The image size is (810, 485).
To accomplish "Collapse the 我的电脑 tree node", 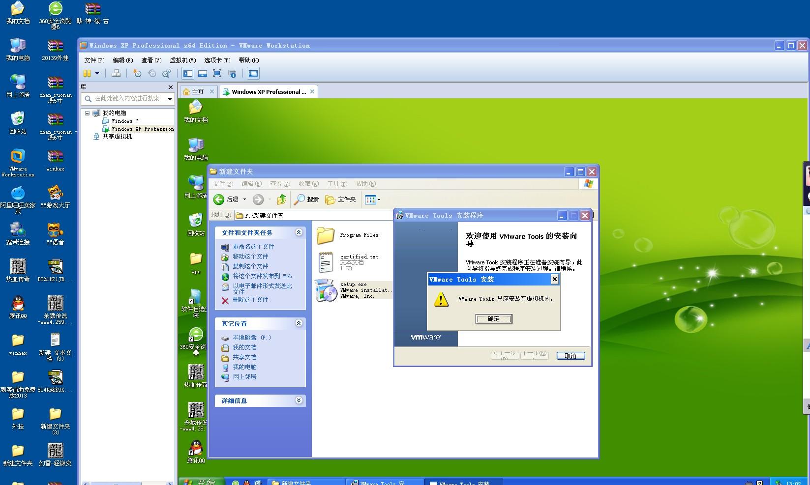I will [88, 113].
